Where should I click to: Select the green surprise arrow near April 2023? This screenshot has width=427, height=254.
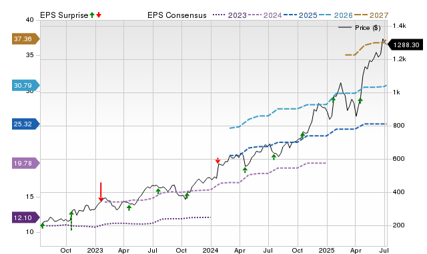129,208
